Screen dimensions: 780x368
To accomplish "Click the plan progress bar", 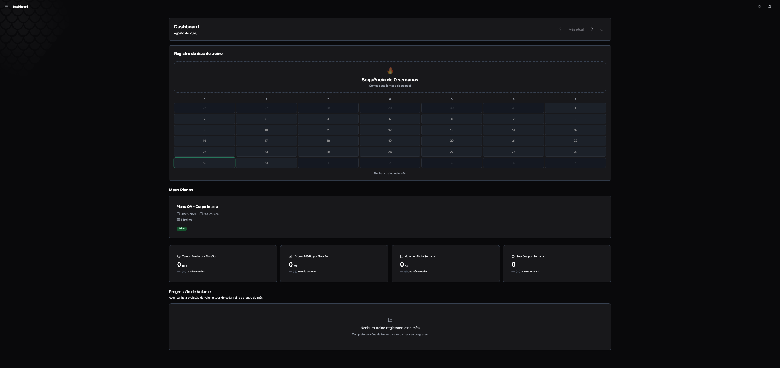I will click(x=390, y=225).
